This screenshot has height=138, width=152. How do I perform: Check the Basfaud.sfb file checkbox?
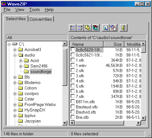[73, 107]
